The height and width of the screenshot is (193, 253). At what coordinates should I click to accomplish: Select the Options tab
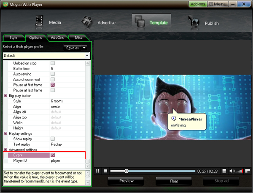tap(35, 38)
